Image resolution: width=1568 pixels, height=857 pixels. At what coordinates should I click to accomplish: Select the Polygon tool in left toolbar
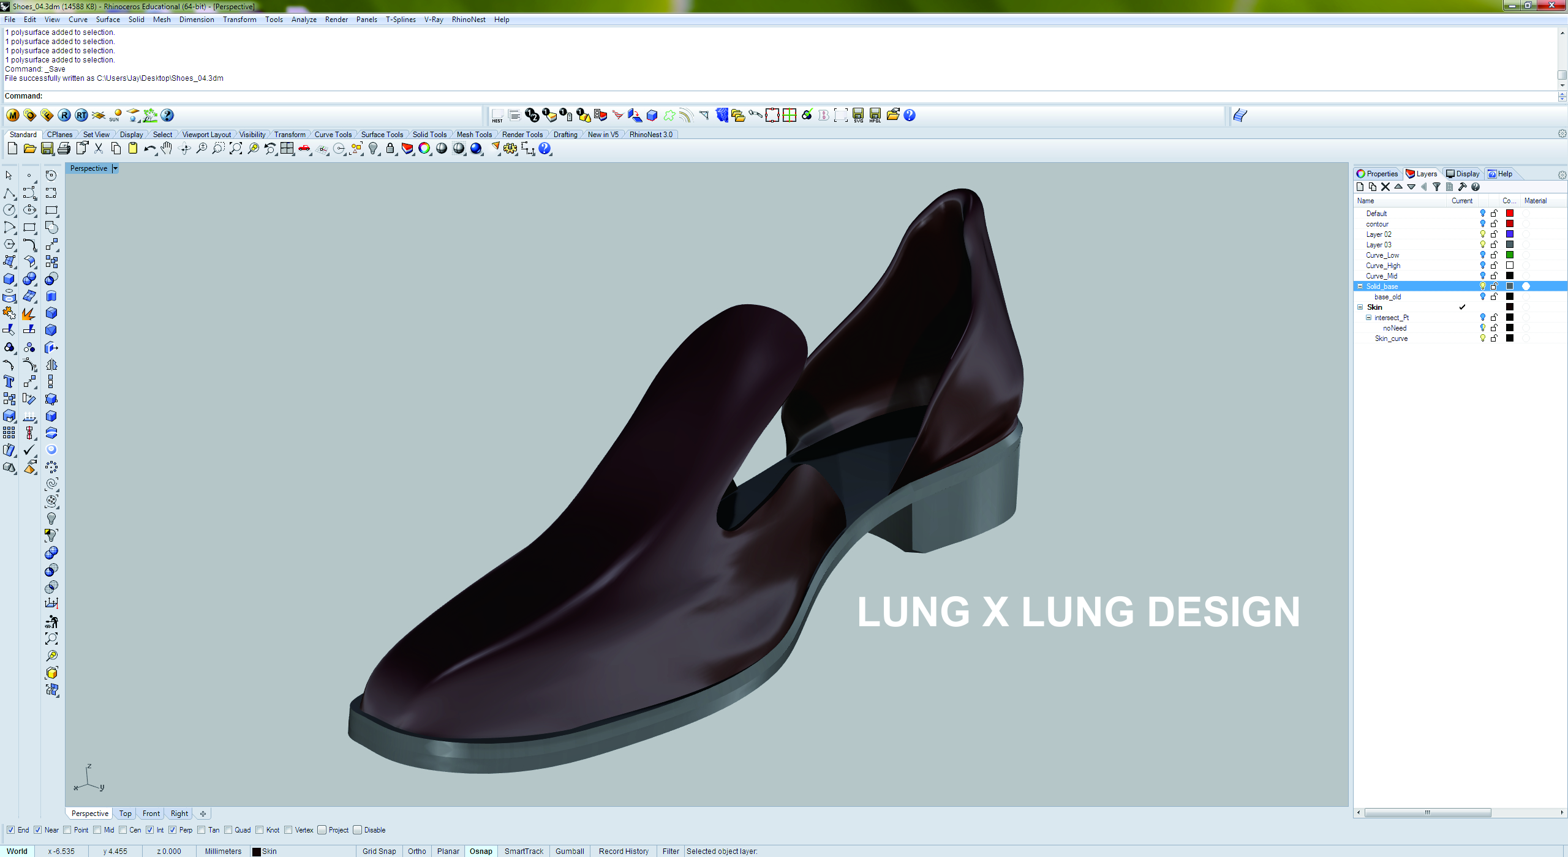pos(9,244)
